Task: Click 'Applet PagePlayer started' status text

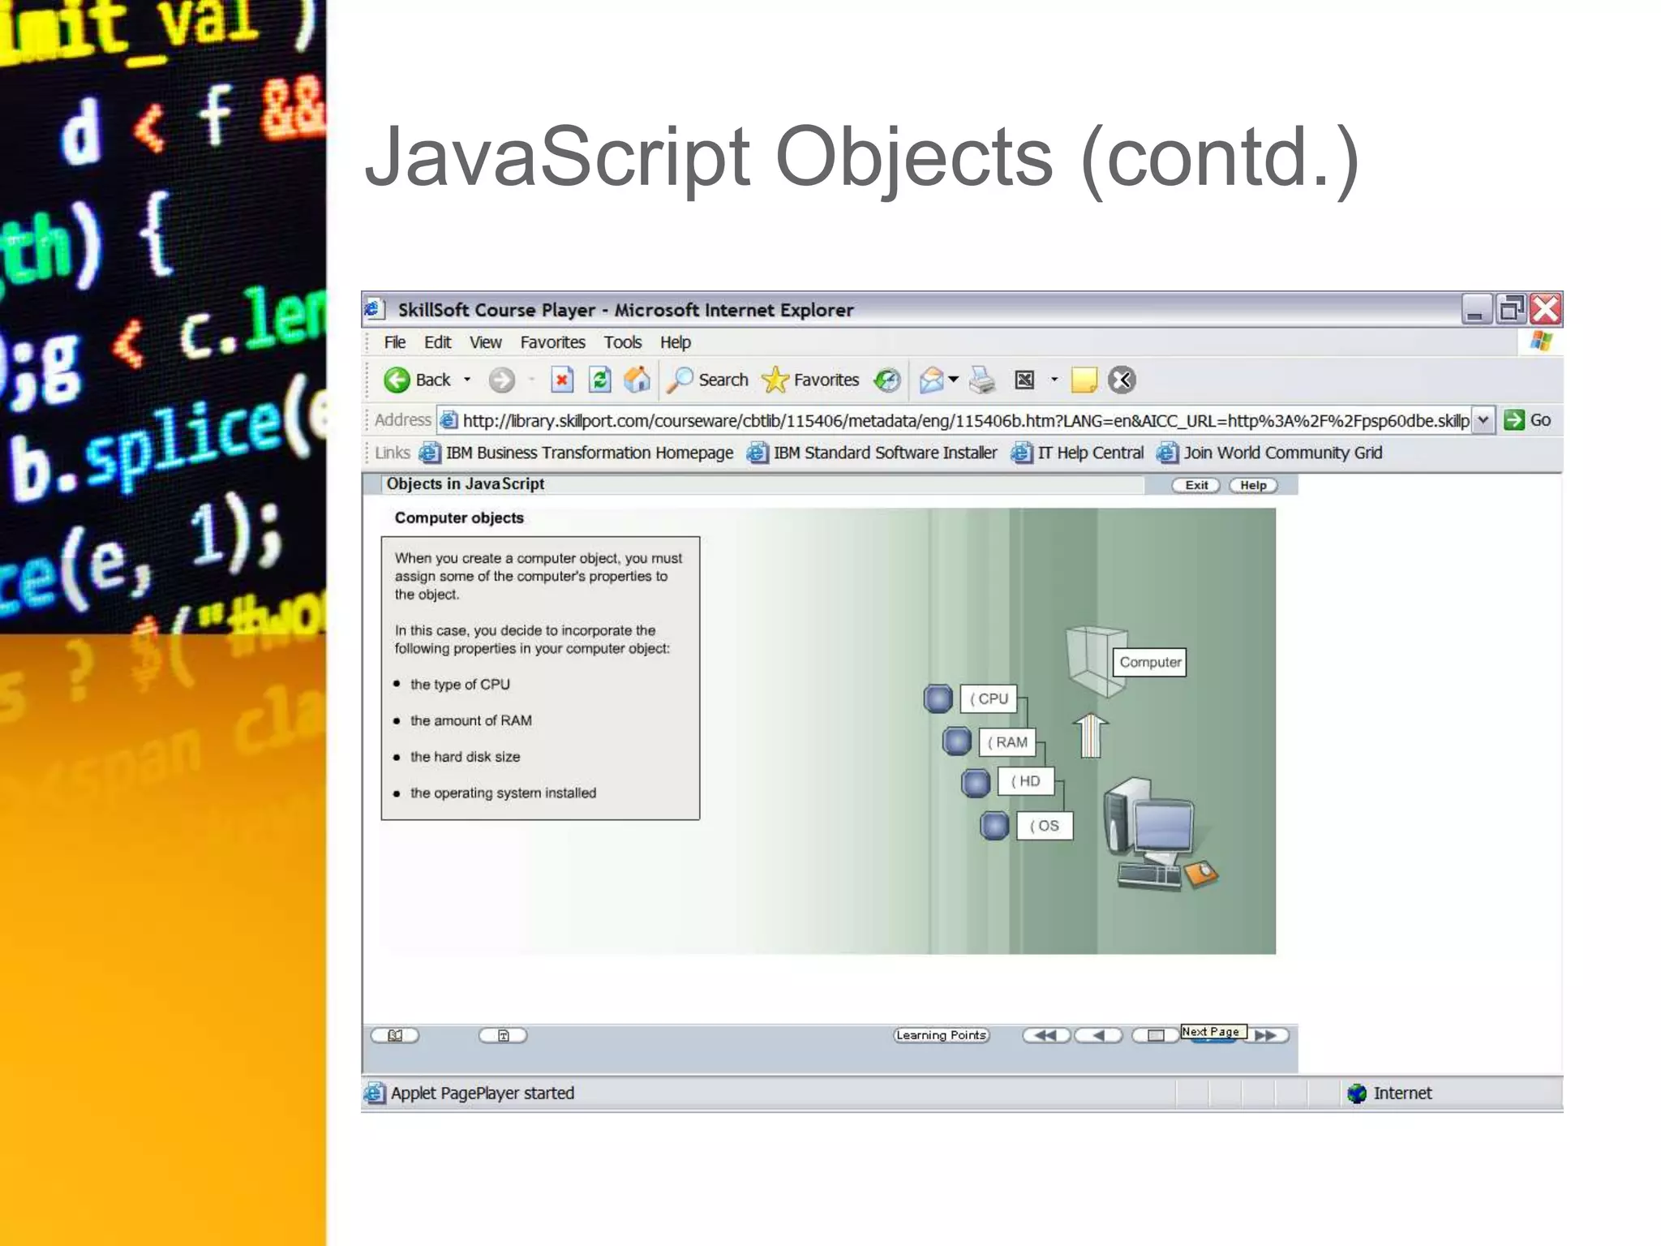Action: tap(483, 1093)
